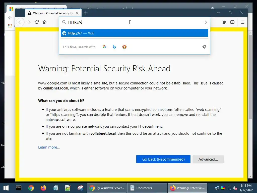This screenshot has height=193, width=257.
Task: Open Firefox Library icon
Action: 224,22
